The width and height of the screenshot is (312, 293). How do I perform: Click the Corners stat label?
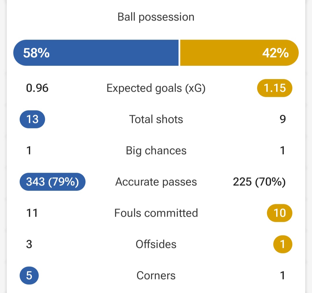point(156,275)
